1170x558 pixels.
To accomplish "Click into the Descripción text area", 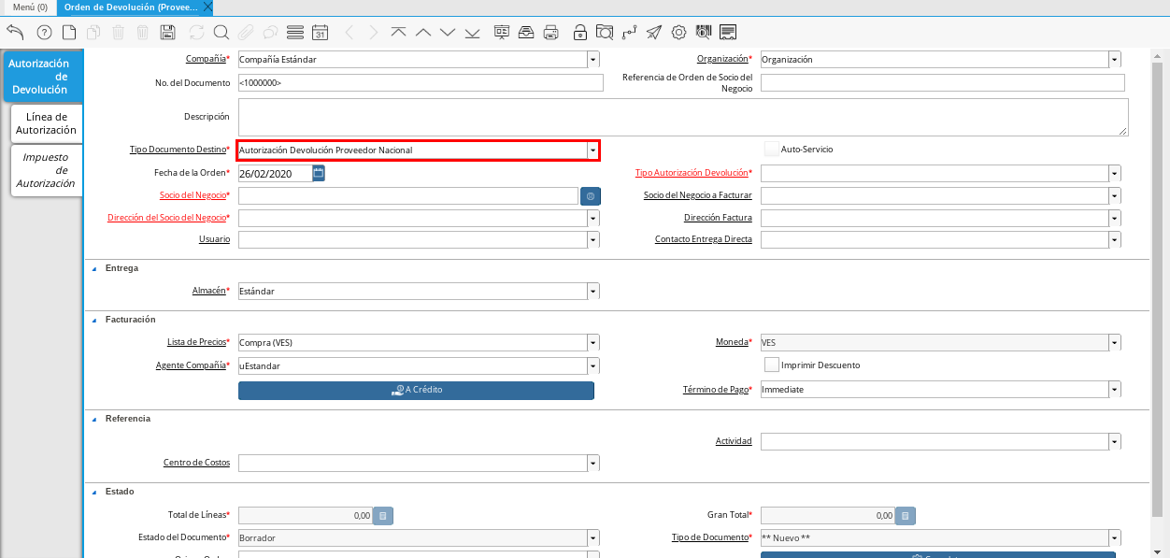I will 682,118.
